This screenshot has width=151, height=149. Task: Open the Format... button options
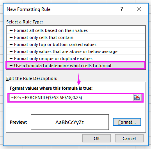[x=127, y=122]
